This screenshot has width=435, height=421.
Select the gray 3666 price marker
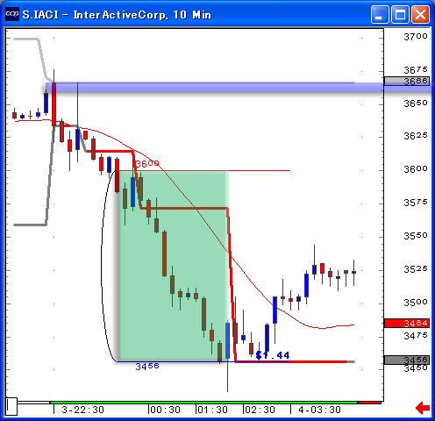click(x=407, y=81)
